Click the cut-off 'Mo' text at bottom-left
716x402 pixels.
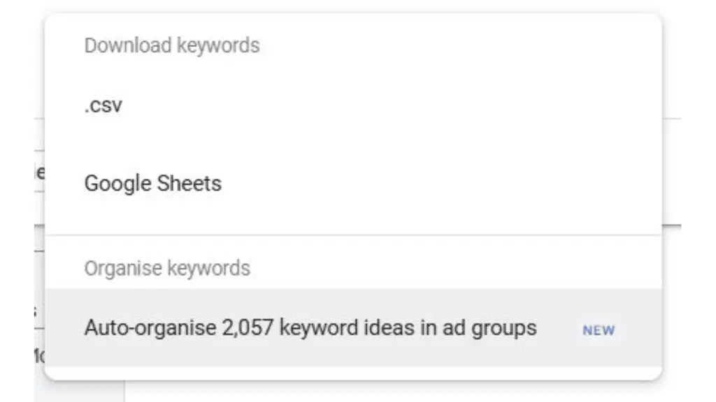coord(39,356)
